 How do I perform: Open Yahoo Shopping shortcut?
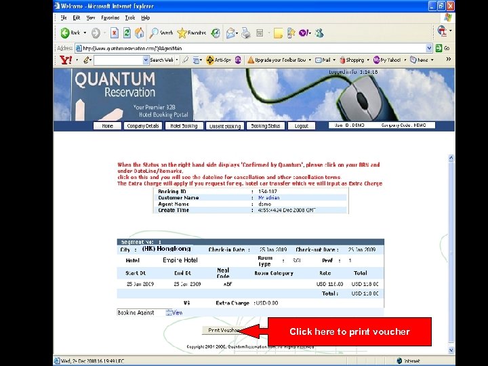352,60
